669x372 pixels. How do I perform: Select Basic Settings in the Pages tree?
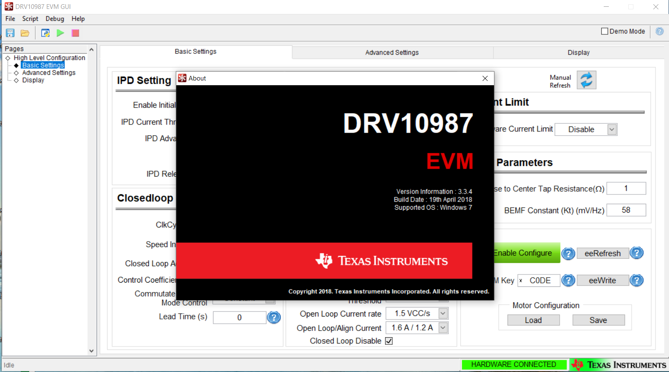click(x=43, y=65)
